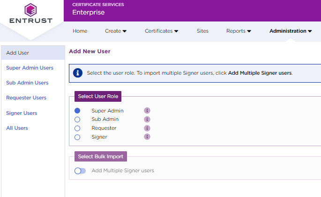Select the Super Admin radio button
Screen dimensions: 321x197
pos(77,111)
